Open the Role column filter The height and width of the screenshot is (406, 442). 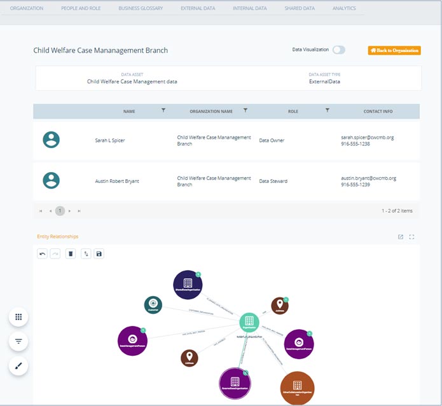click(328, 110)
